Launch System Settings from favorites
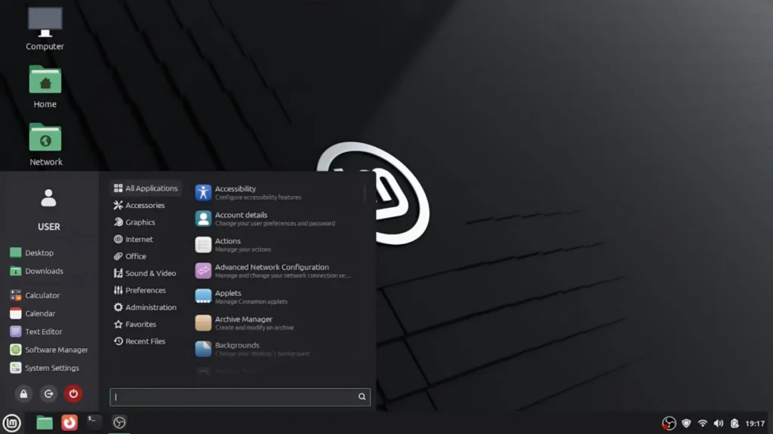The height and width of the screenshot is (434, 773). tap(45, 368)
